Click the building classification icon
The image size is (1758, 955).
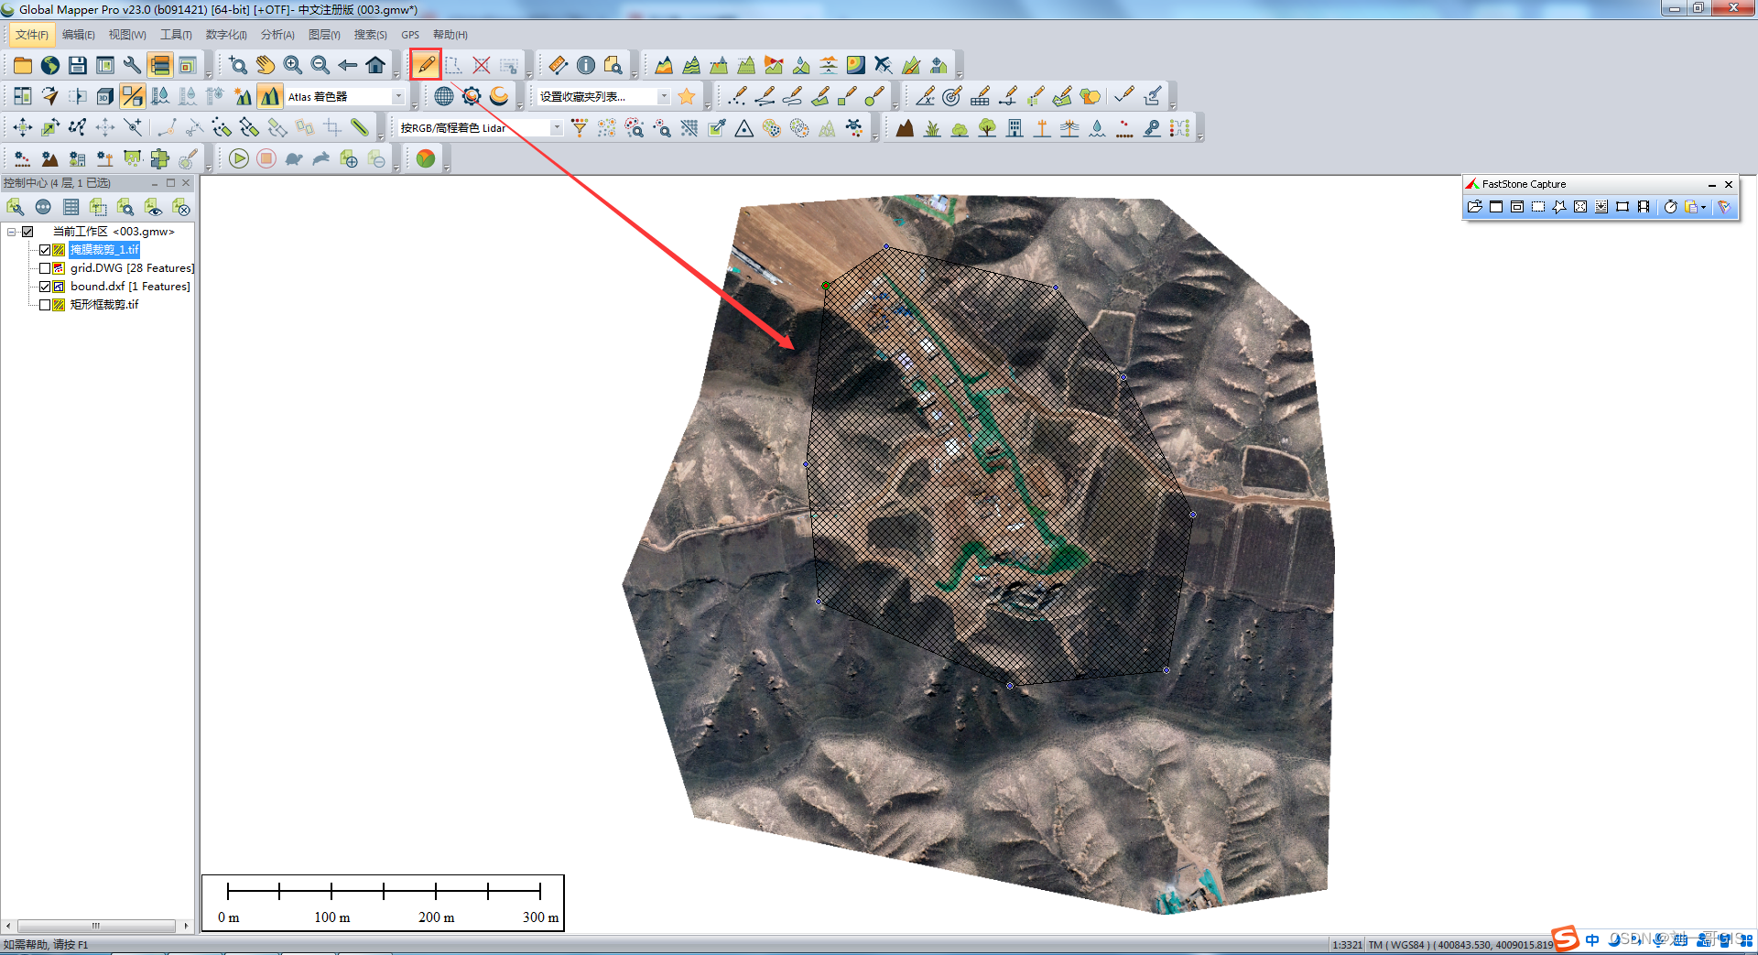pos(1015,127)
